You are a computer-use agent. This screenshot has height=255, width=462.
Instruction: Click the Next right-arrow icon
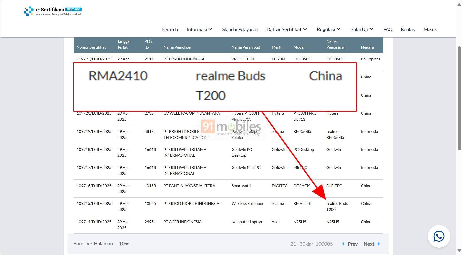click(x=379, y=244)
